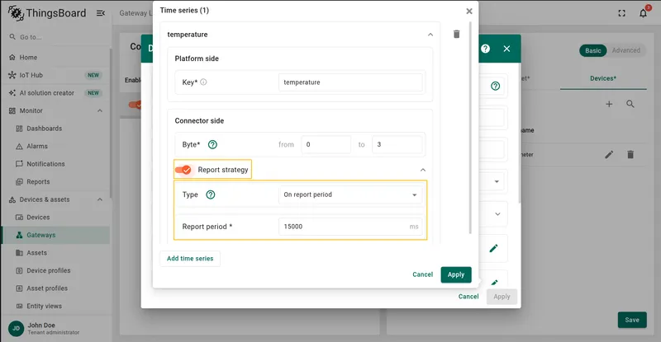Open the Type help icon

tap(211, 194)
